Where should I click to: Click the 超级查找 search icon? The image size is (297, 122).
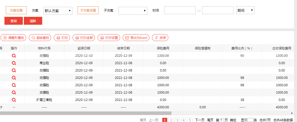33,38
